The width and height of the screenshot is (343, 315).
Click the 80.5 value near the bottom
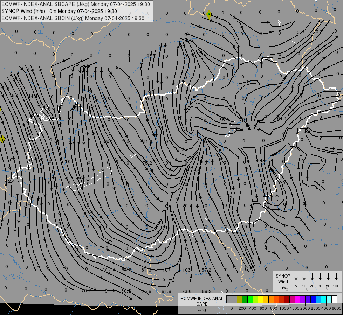coord(126,291)
